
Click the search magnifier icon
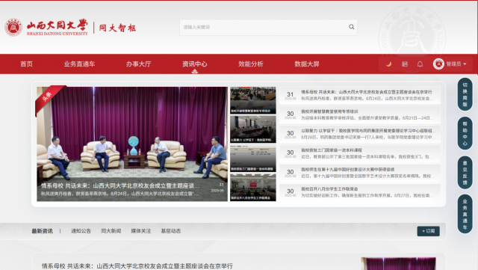[351, 27]
